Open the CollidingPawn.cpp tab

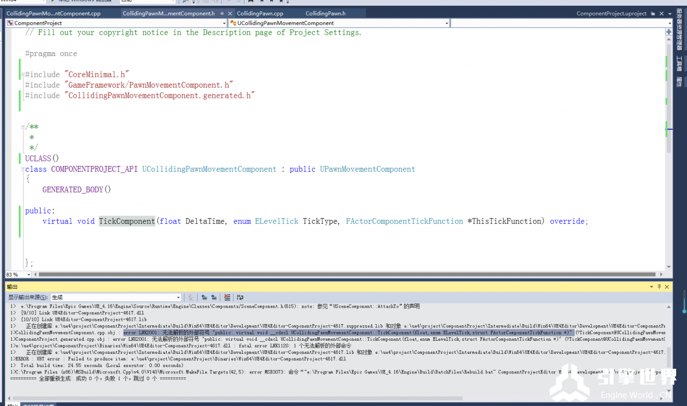pos(260,13)
